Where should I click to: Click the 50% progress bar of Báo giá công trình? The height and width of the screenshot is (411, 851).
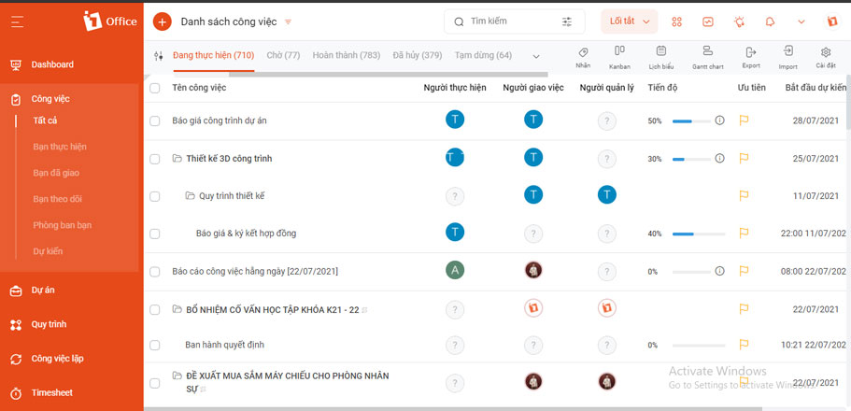pos(691,121)
